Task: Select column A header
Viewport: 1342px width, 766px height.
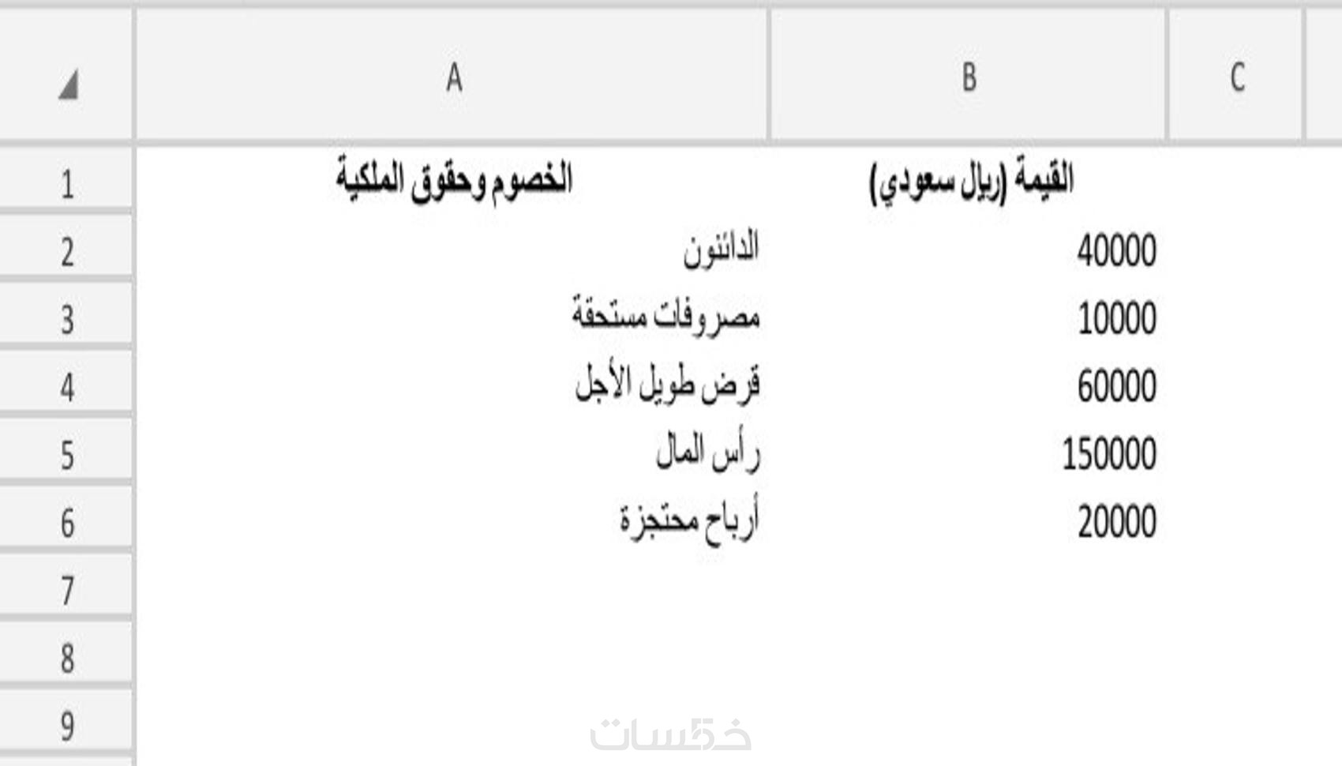Action: point(452,77)
